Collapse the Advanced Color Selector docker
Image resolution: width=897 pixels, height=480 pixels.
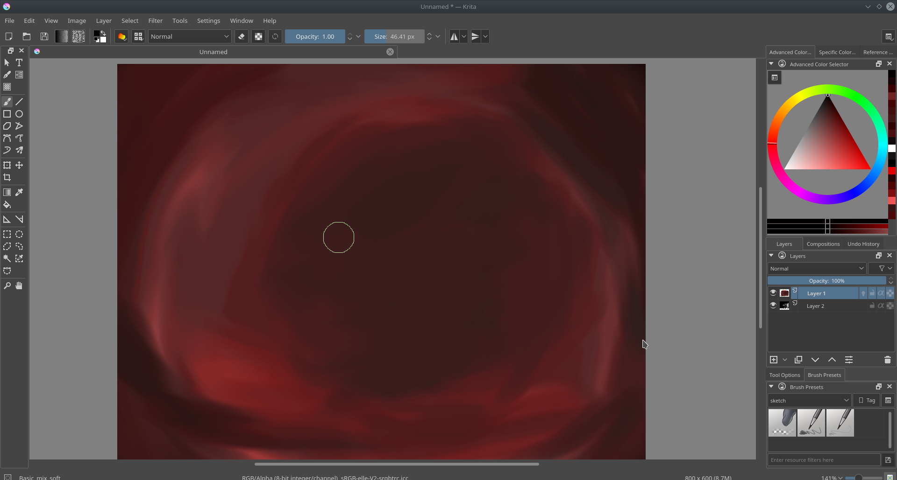coord(771,64)
